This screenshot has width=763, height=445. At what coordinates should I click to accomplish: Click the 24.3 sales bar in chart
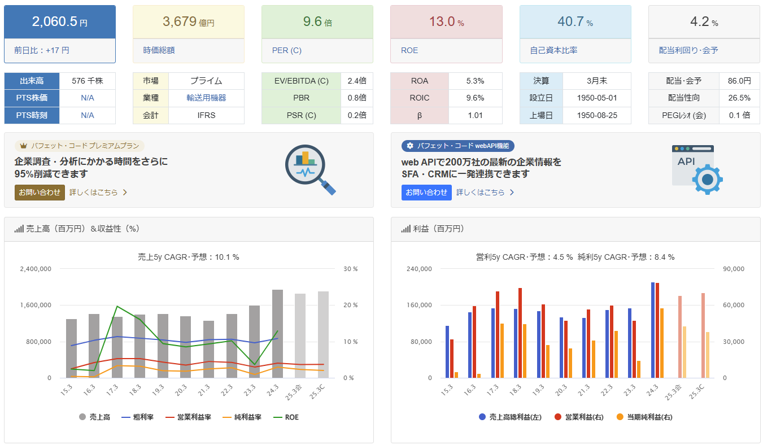click(x=277, y=334)
